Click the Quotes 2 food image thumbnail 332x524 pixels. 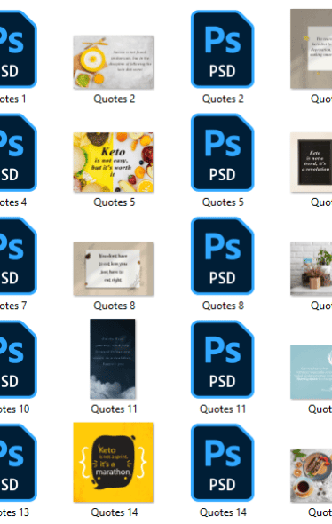[x=114, y=62]
